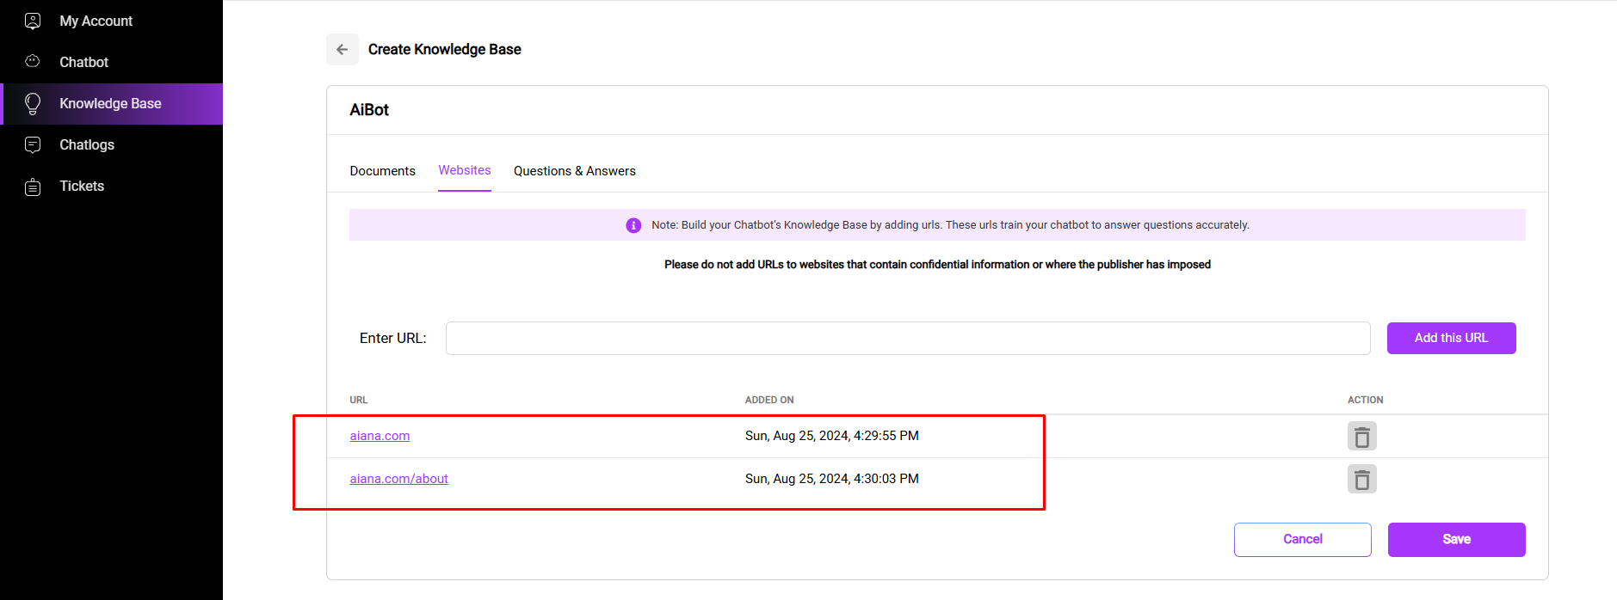Focus the Enter URL input field
Viewport: 1617px width, 600px height.
point(908,338)
